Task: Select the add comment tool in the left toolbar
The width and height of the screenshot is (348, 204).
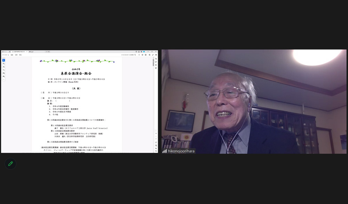Action: coord(4,63)
